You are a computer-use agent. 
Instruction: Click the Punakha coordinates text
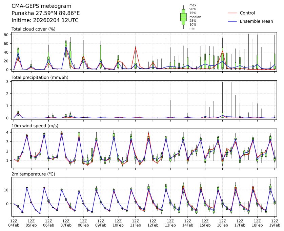tap(45, 13)
